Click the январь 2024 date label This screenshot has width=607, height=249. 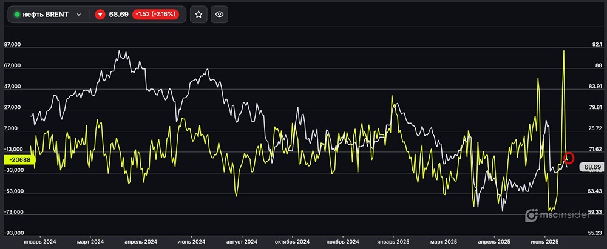tap(40, 242)
